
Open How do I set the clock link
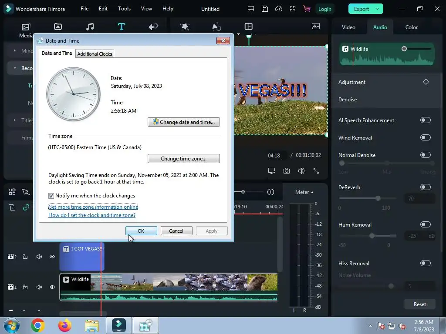[92, 215]
